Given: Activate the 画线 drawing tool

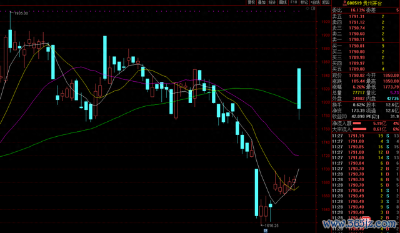Looking at the screenshot, I should [x=283, y=2].
